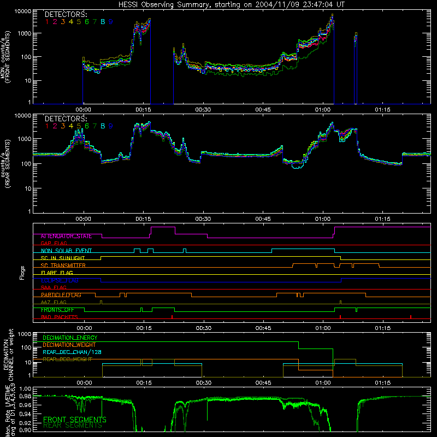This screenshot has width=437, height=437.
Task: Click the SC_IN_SUNLIGHT flag label
Action: pyautogui.click(x=63, y=258)
